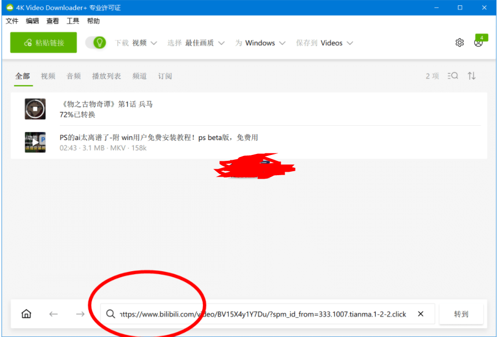Open the 下载 视频 download type dropdown
Image resolution: width=499 pixels, height=337 pixels.
tap(136, 43)
